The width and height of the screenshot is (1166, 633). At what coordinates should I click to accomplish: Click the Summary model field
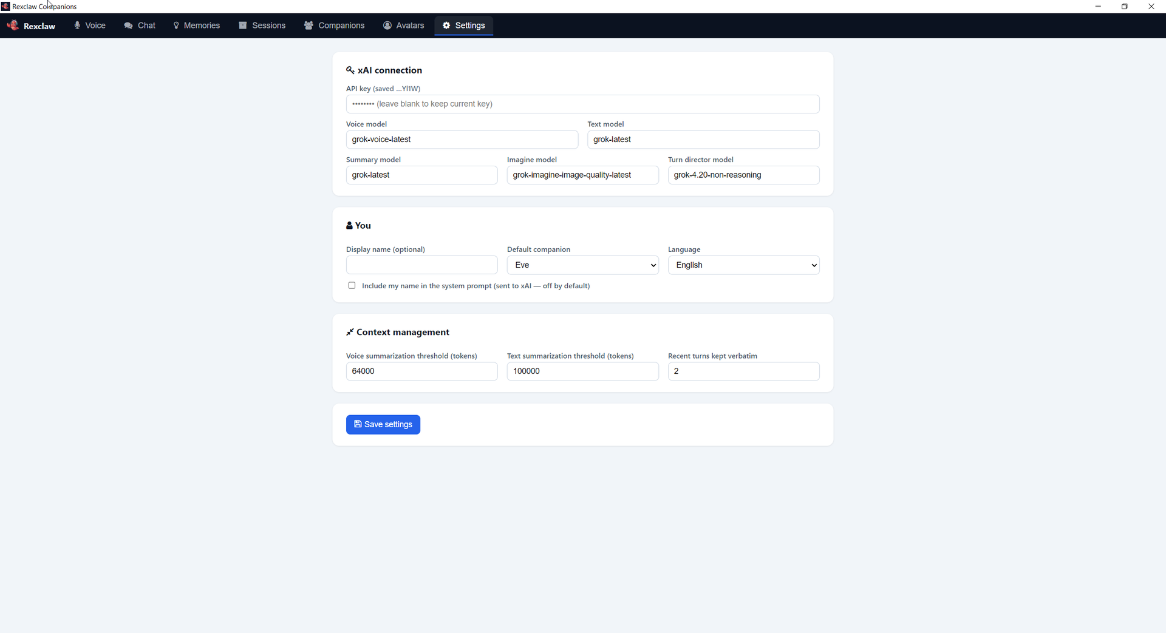coord(421,175)
